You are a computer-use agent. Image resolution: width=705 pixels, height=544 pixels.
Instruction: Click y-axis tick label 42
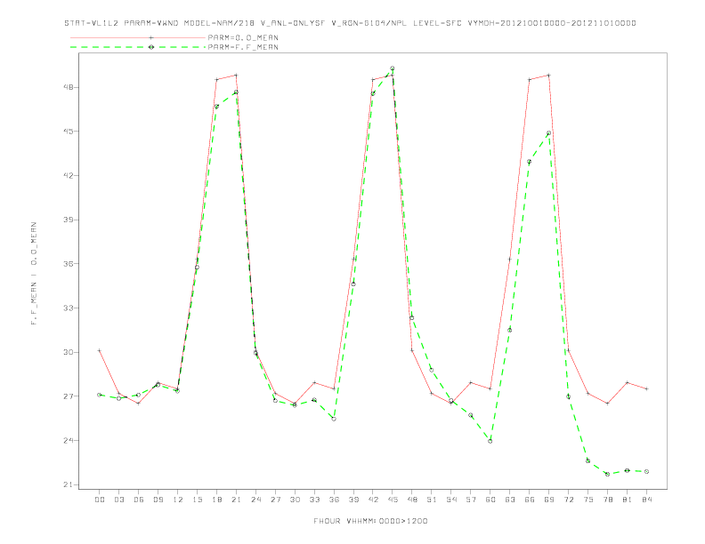pyautogui.click(x=69, y=175)
